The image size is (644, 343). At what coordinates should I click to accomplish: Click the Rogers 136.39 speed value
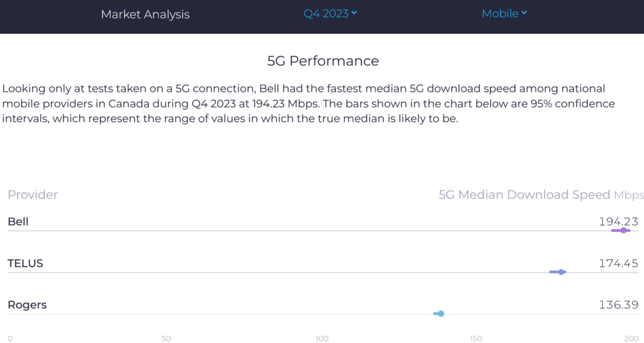(x=618, y=305)
